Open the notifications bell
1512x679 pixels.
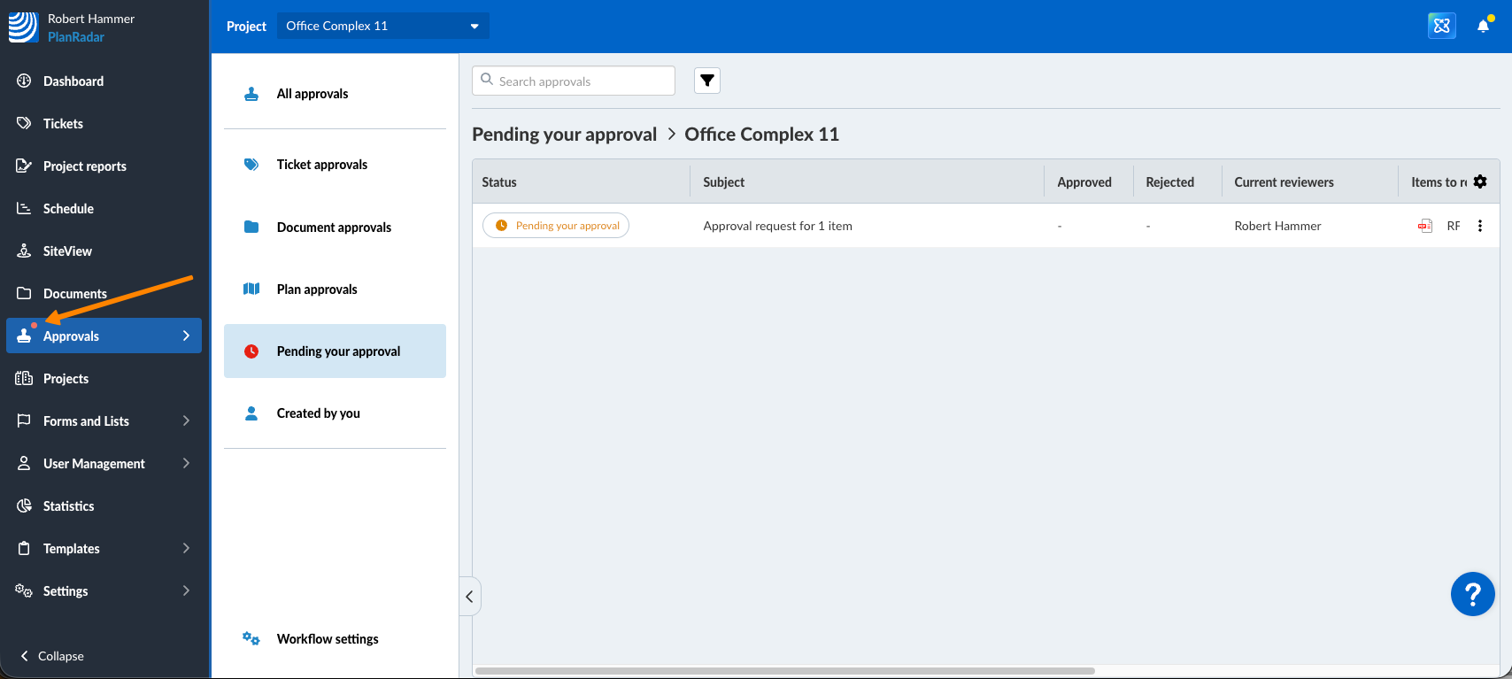coord(1483,26)
